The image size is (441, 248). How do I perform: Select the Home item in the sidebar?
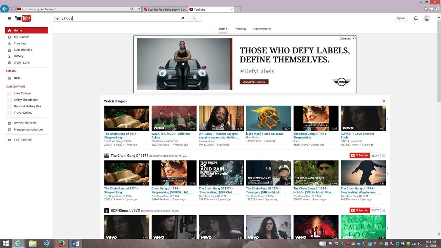tap(26, 30)
